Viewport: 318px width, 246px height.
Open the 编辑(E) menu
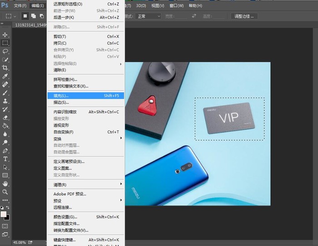point(38,6)
